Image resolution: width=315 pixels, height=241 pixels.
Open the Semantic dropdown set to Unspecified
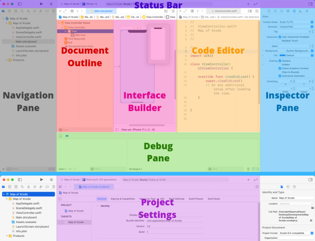coord(296,27)
